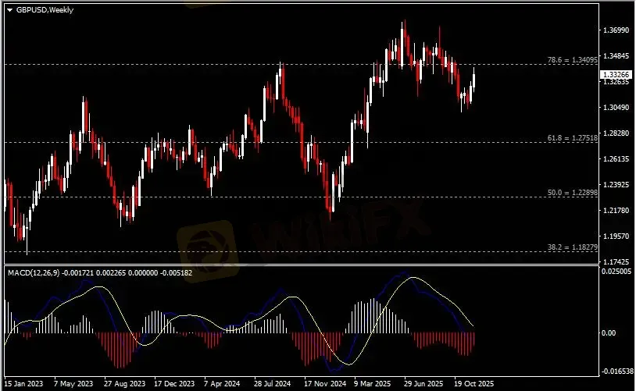Screen dimensions: 636x391
Task: Click the 1.26135 price axis label
Action: point(616,159)
